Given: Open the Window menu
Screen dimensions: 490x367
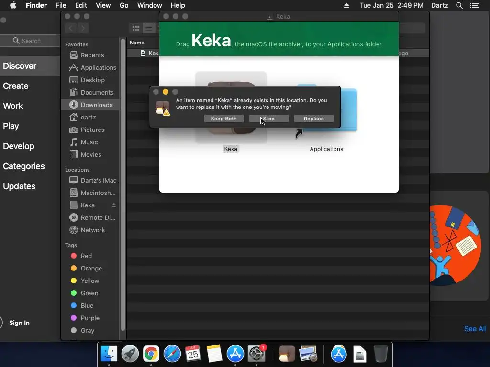Looking at the screenshot, I should [x=150, y=5].
